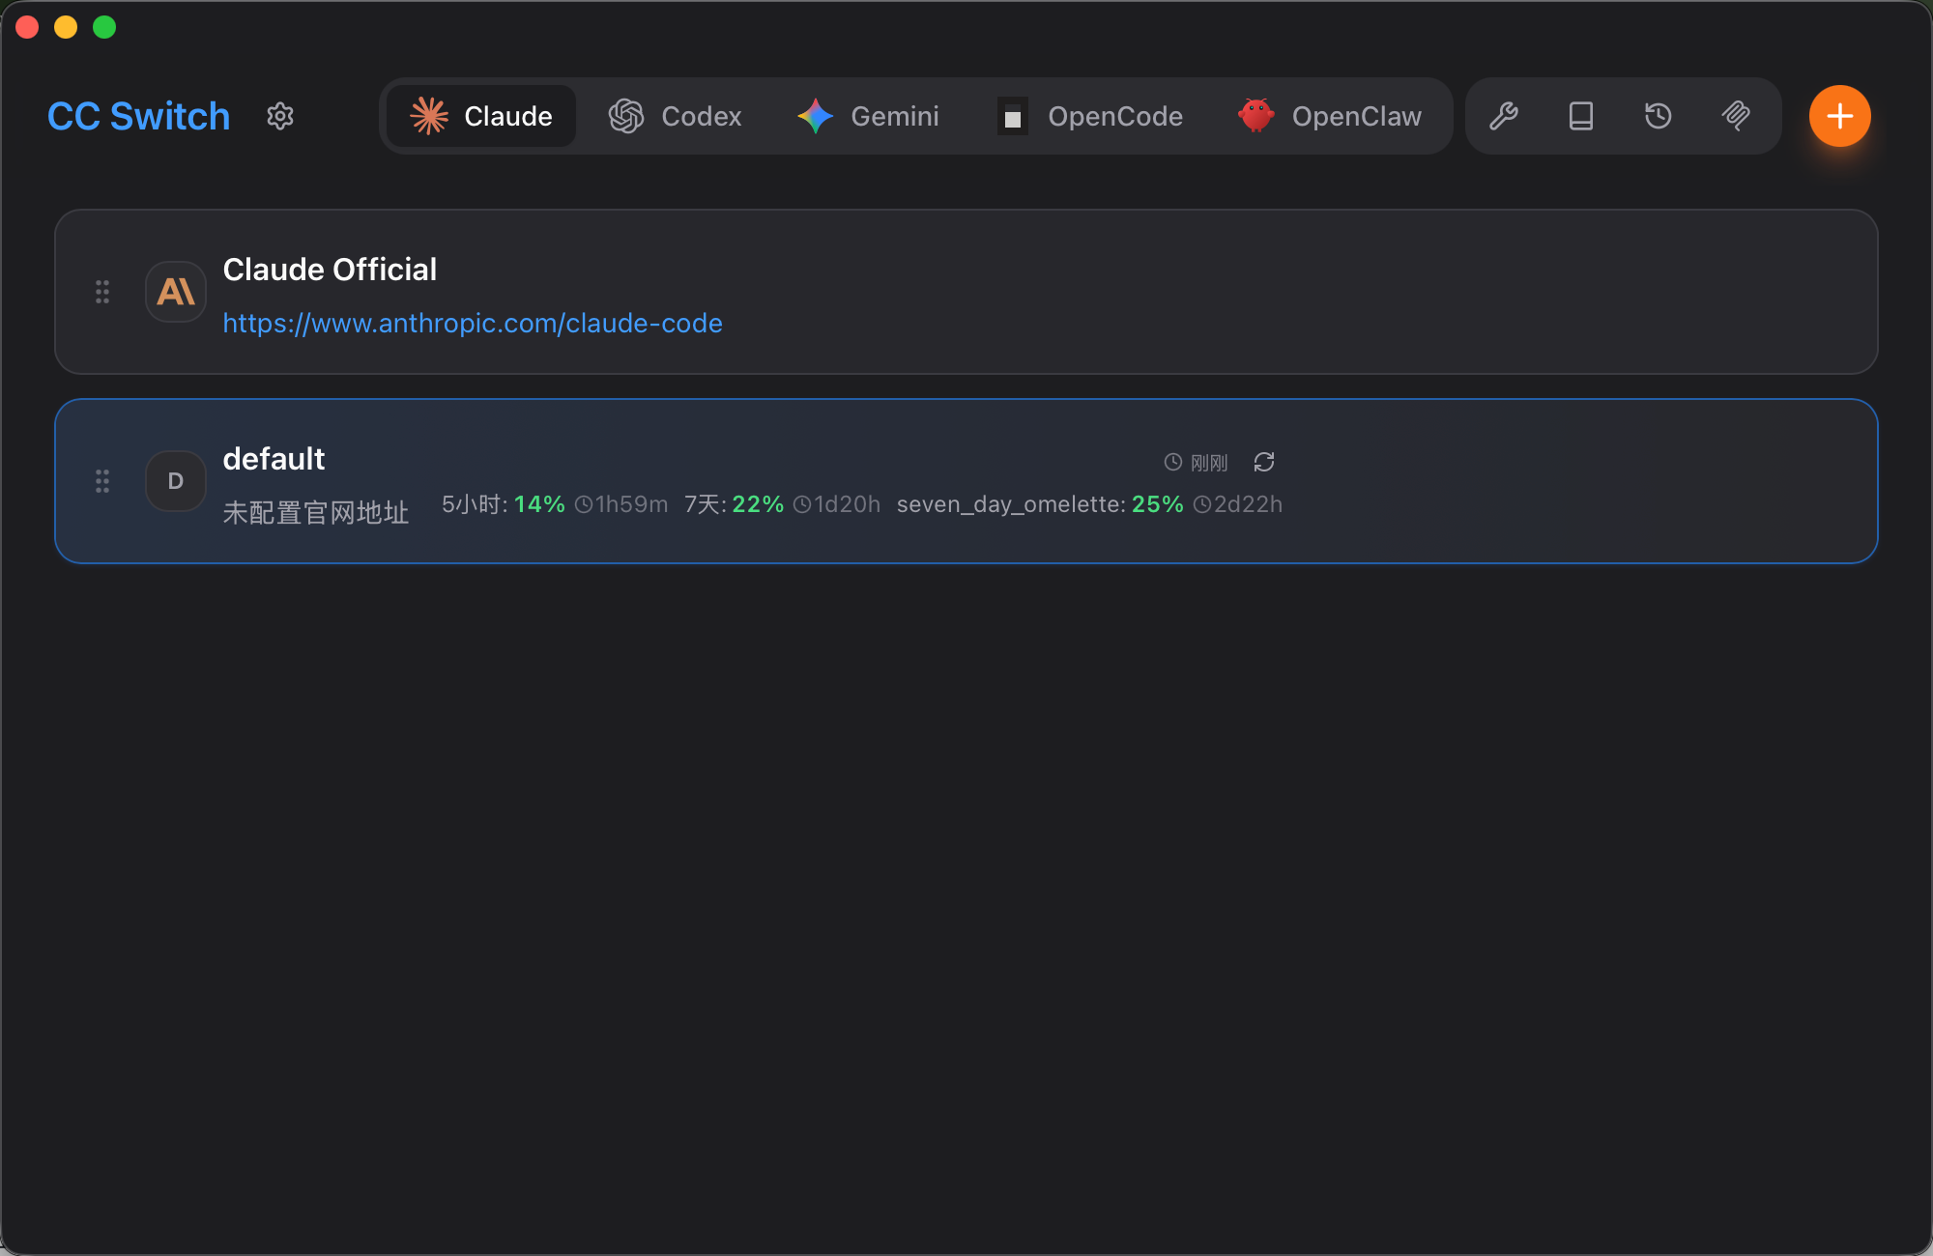1933x1256 pixels.
Task: Switch to the Gemini tab
Action: pos(868,116)
